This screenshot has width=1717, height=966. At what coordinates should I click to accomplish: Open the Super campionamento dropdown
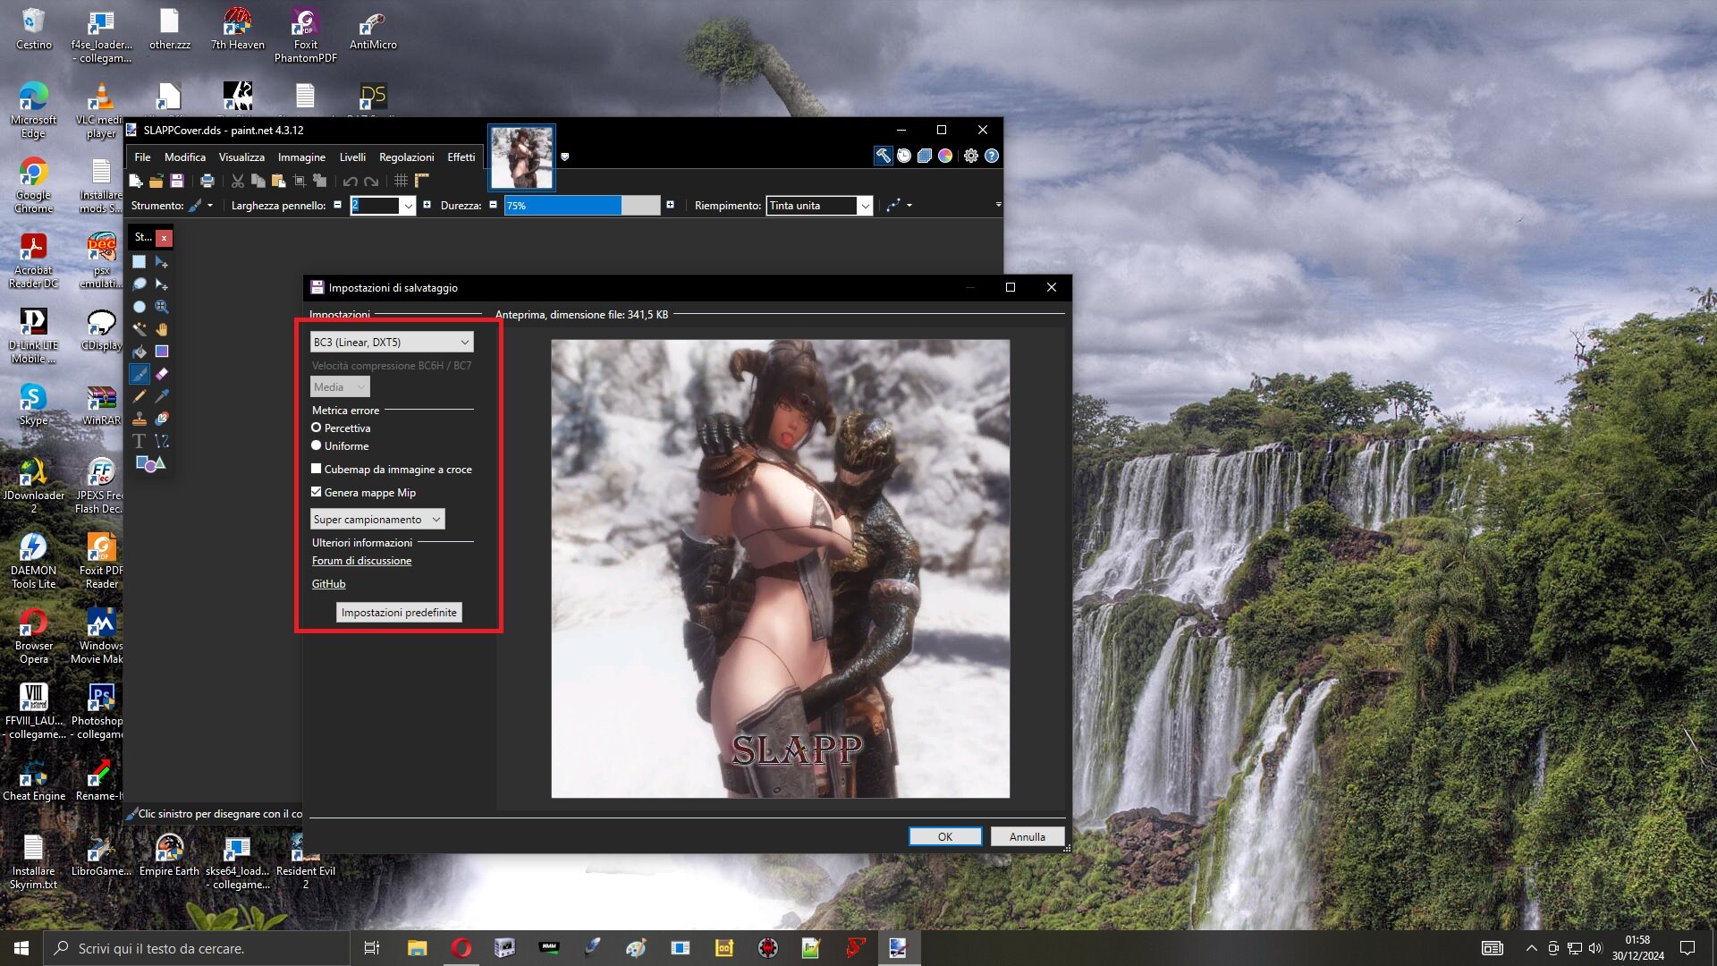point(377,519)
